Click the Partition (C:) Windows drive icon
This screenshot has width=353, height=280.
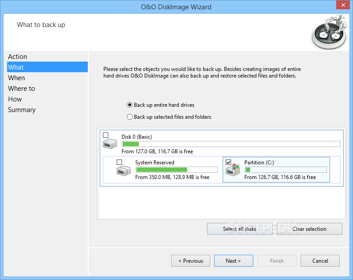click(x=233, y=170)
